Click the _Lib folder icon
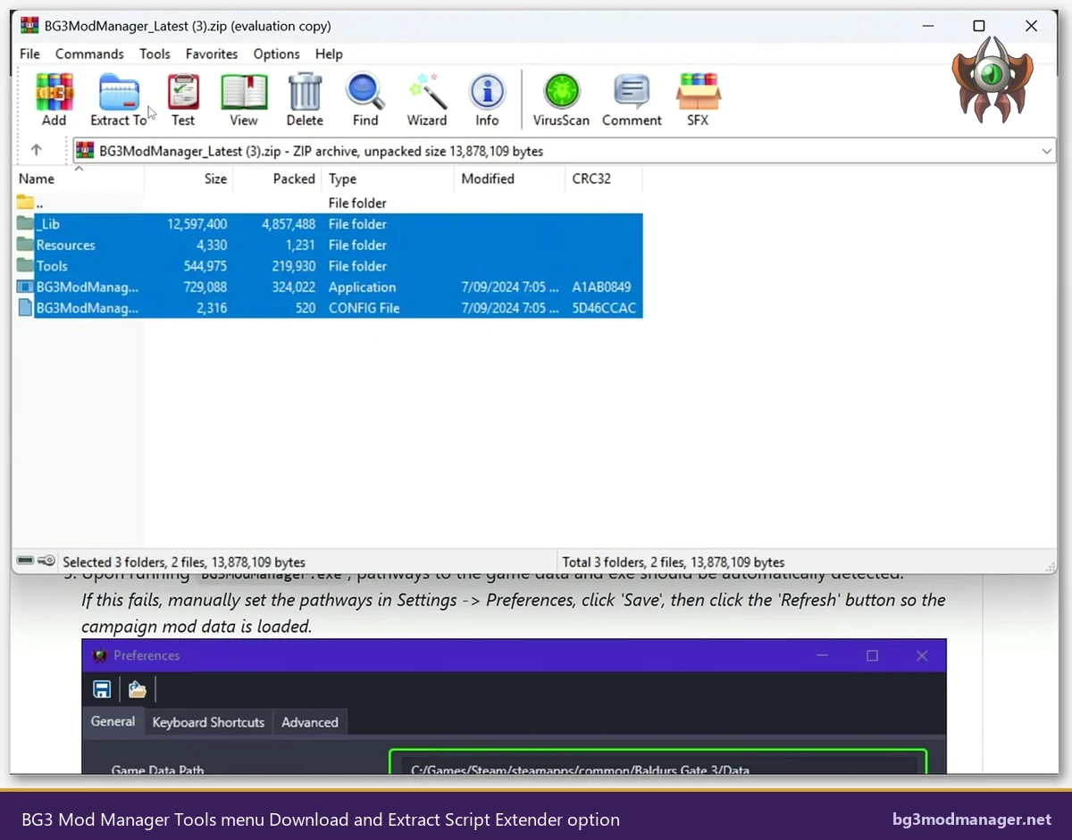Image resolution: width=1072 pixels, height=840 pixels. pyautogui.click(x=25, y=224)
